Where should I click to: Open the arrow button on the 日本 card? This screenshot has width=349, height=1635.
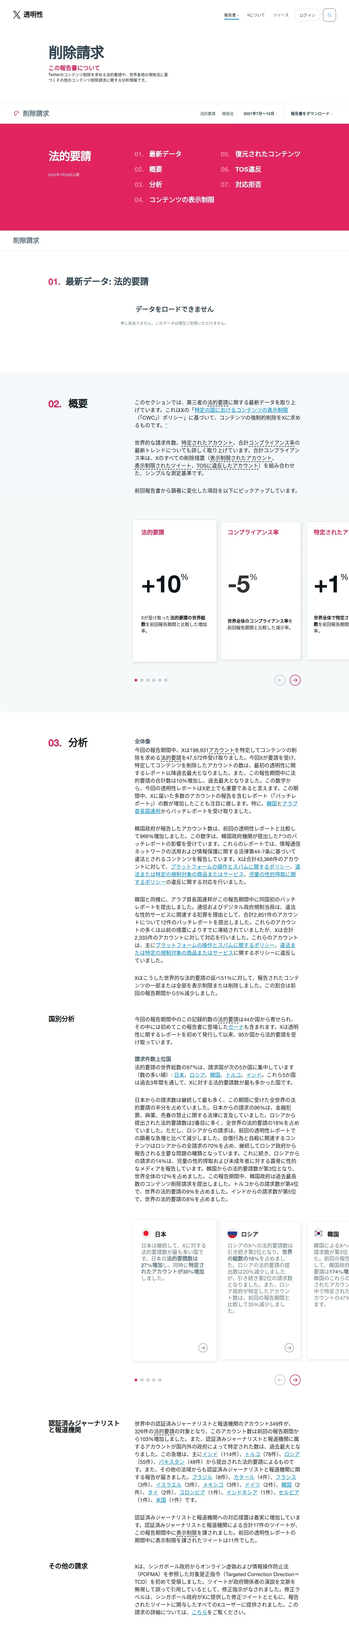(203, 1348)
